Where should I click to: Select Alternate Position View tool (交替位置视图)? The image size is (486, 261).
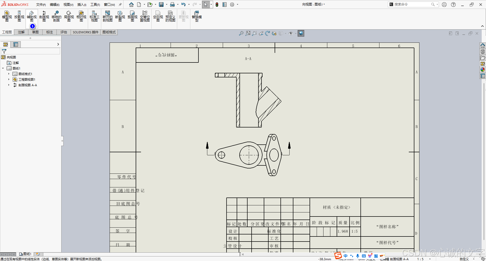click(x=145, y=16)
